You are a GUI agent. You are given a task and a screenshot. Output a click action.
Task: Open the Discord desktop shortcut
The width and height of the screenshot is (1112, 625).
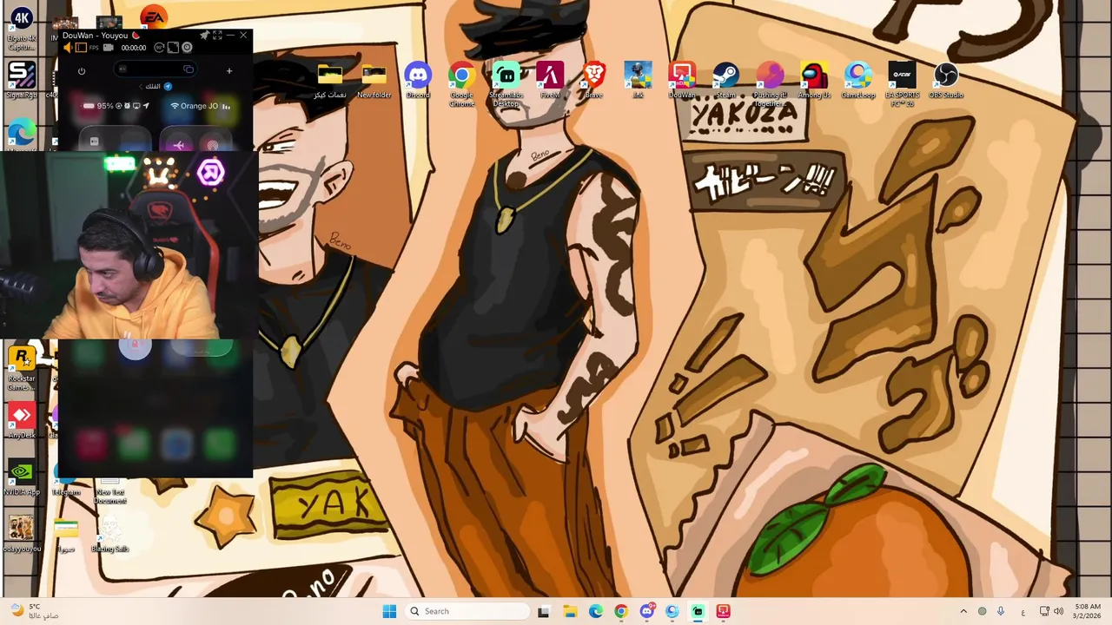pyautogui.click(x=418, y=81)
